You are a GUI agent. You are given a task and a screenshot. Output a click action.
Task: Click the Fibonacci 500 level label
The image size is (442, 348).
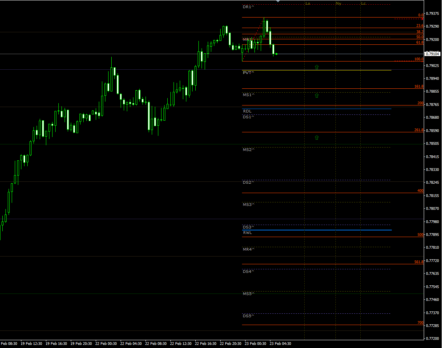(420, 235)
